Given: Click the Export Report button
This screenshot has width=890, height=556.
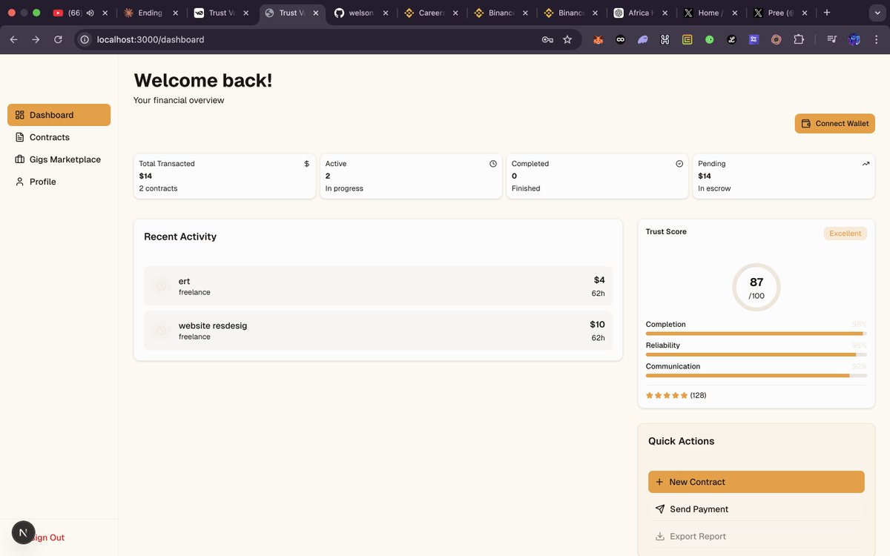Looking at the screenshot, I should [x=756, y=536].
